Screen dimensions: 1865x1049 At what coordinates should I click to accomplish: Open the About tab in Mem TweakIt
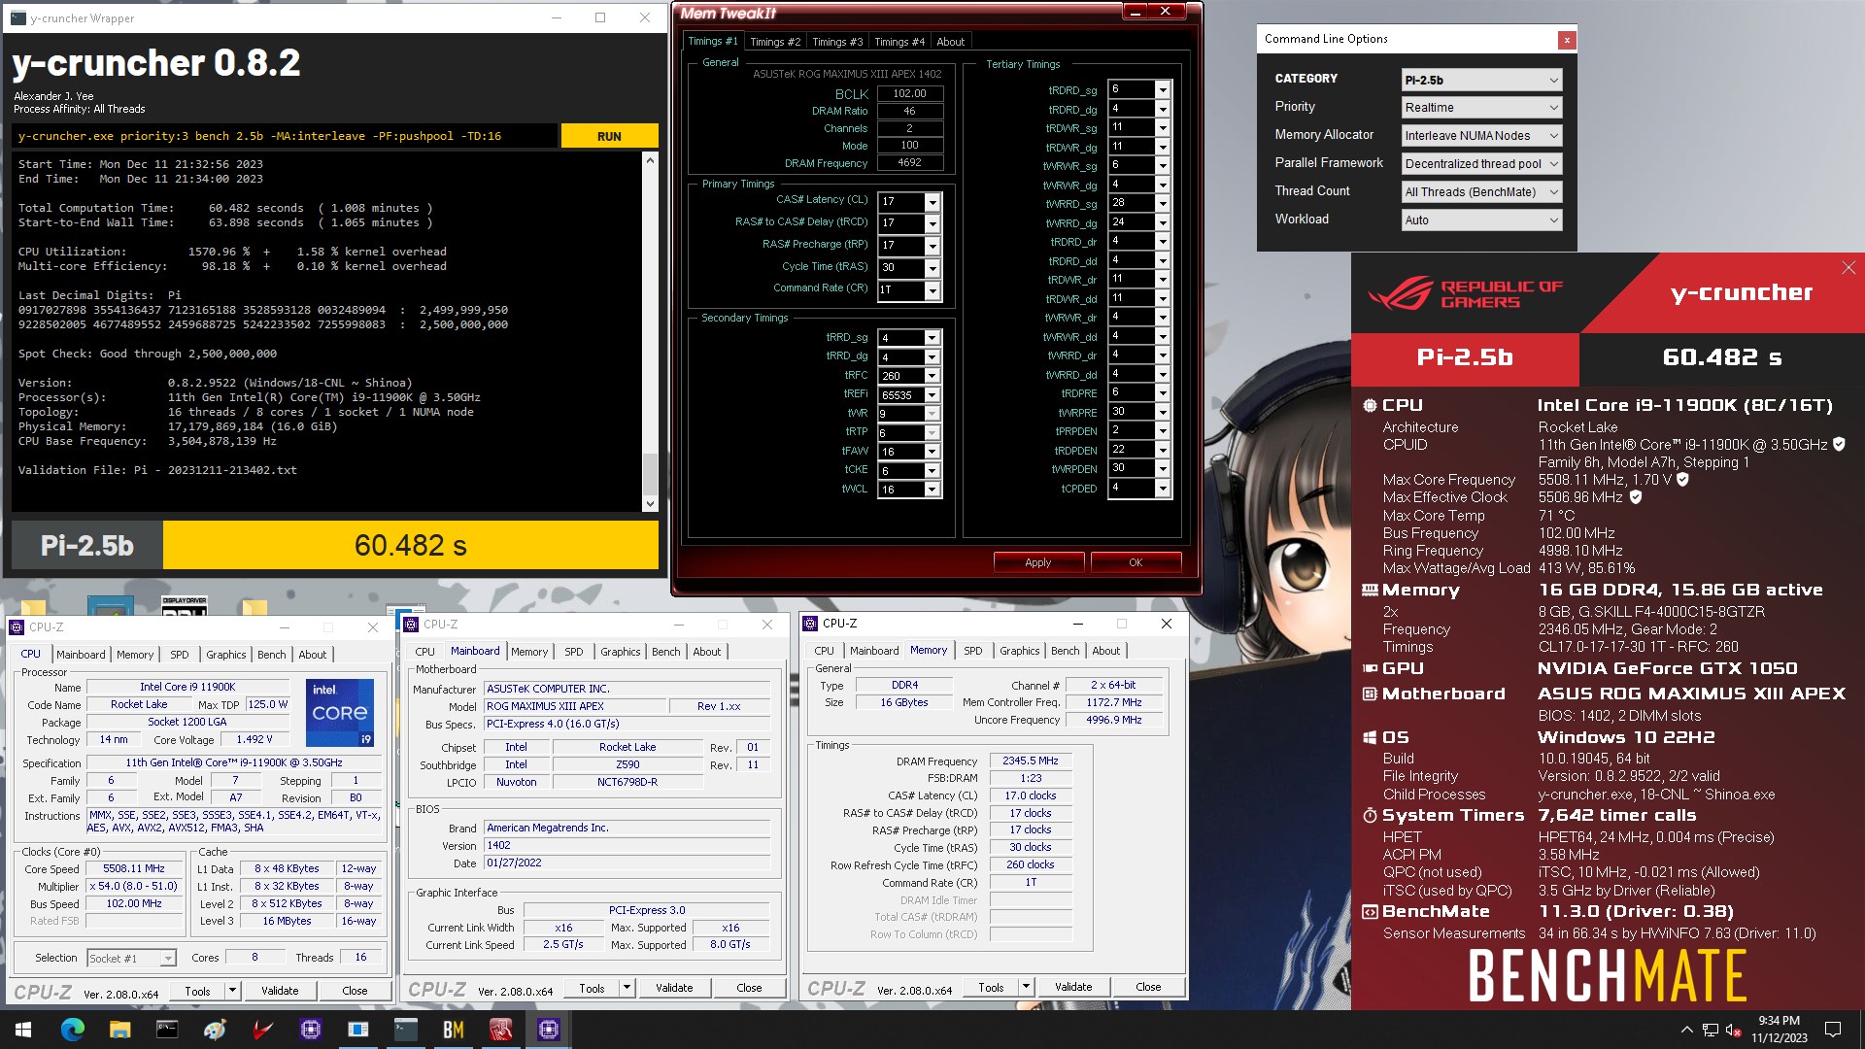coord(951,42)
